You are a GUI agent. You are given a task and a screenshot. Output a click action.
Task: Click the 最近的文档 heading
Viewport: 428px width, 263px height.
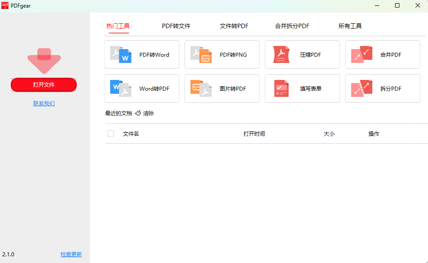point(118,113)
